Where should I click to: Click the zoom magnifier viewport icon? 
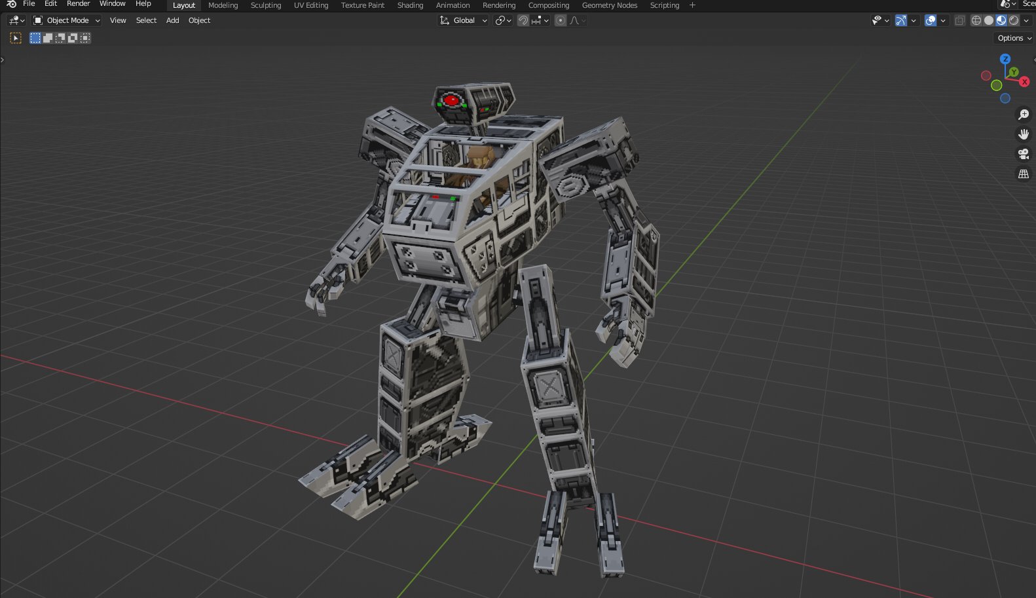tap(1024, 115)
